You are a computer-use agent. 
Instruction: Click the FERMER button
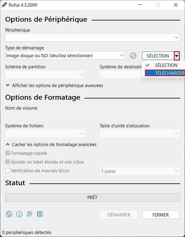[x=161, y=215]
